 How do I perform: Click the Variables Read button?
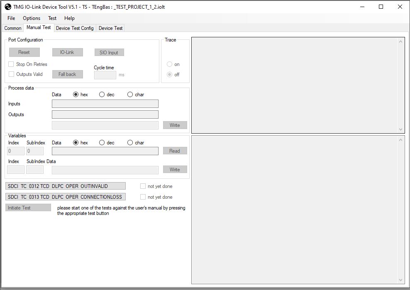click(175, 151)
